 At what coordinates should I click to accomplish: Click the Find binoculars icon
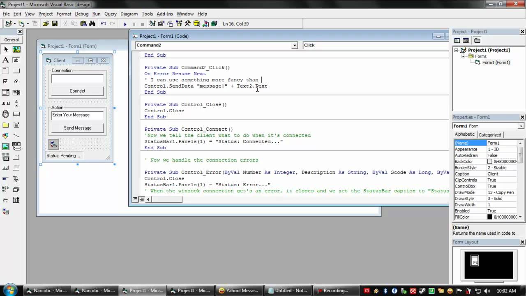point(92,24)
